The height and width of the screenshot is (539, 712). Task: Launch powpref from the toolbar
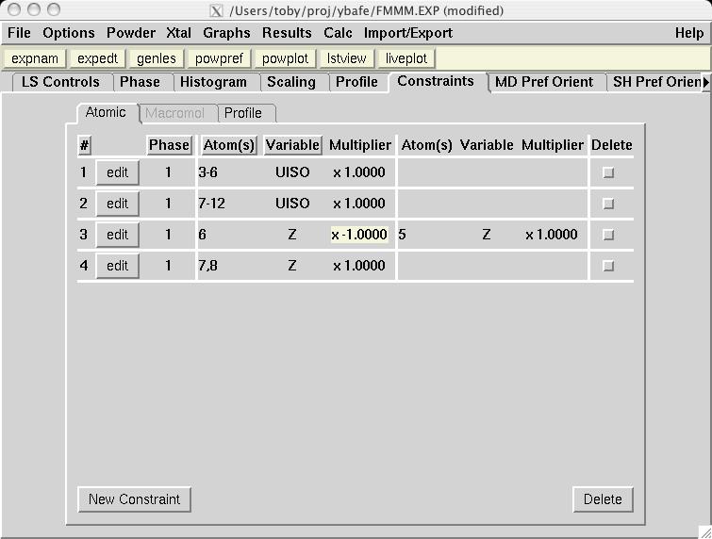coord(219,58)
